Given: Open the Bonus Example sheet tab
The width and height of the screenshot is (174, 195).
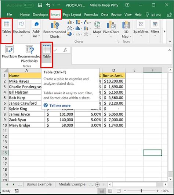Looking at the screenshot, I should tap(39, 184).
